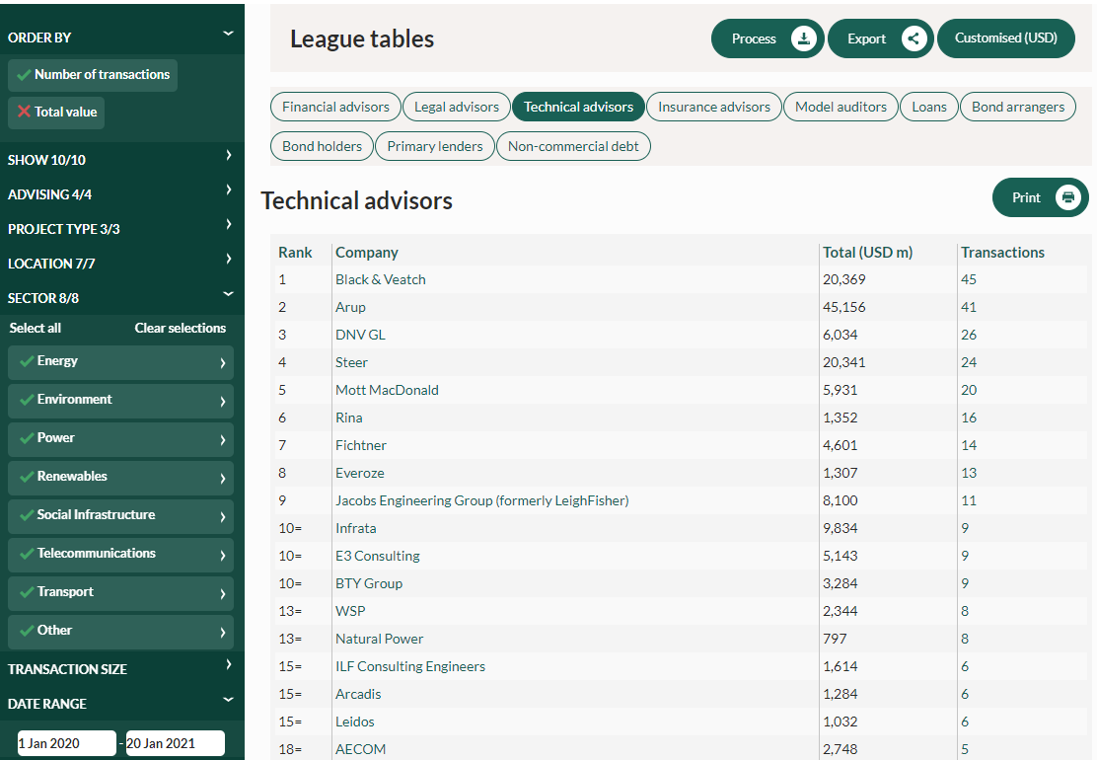The height and width of the screenshot is (760, 1097).
Task: Uncheck the Renewables sector filter
Action: coord(28,477)
